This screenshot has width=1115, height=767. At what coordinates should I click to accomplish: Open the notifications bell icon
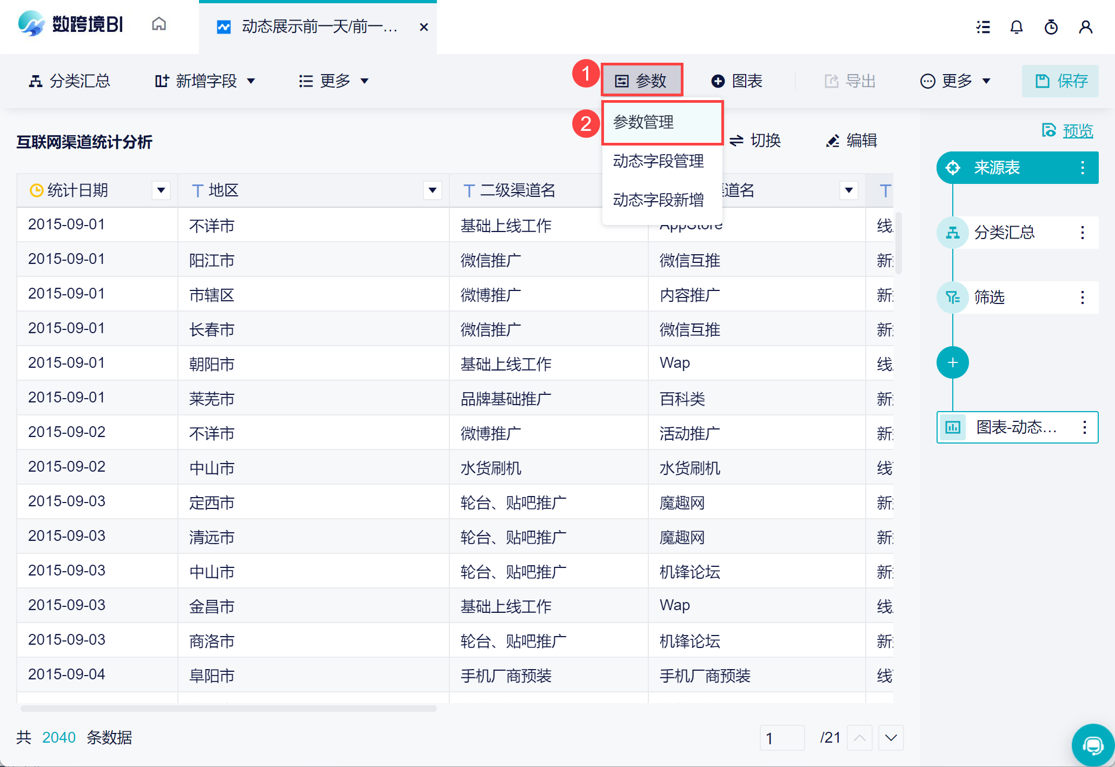coord(1016,27)
